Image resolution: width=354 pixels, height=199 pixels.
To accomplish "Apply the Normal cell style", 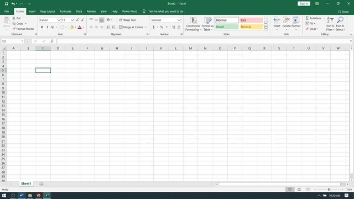I will (x=226, y=20).
